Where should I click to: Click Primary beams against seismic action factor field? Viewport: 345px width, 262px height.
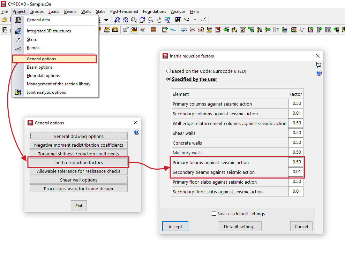295,162
